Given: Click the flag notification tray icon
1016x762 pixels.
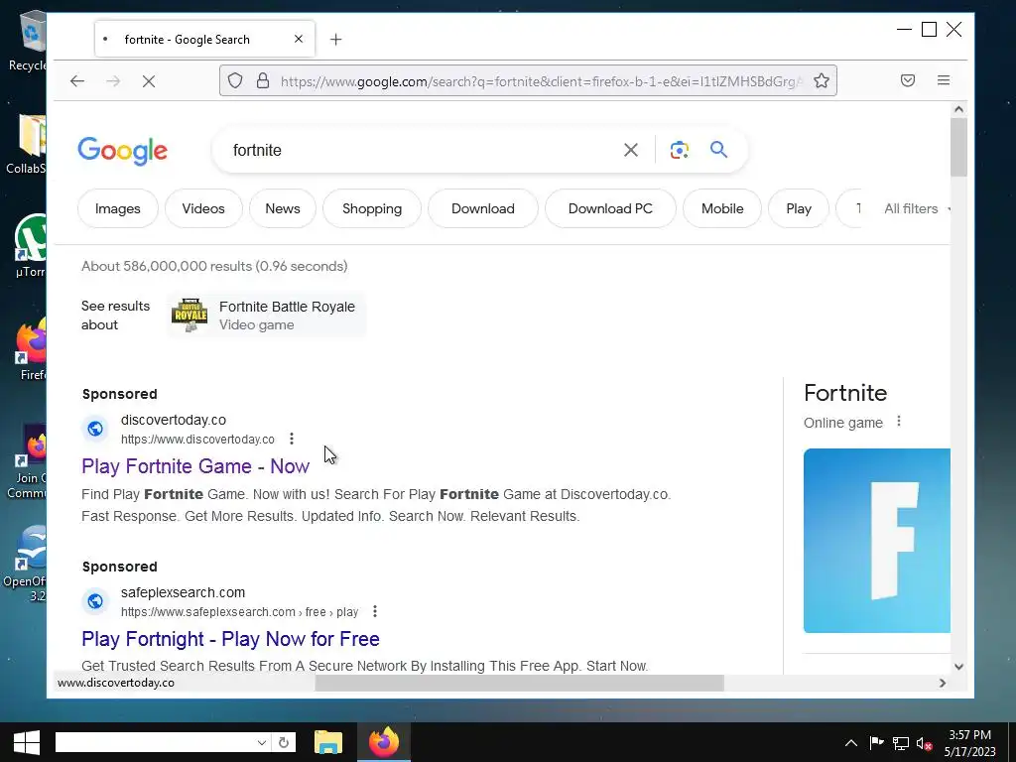Looking at the screenshot, I should click(876, 743).
